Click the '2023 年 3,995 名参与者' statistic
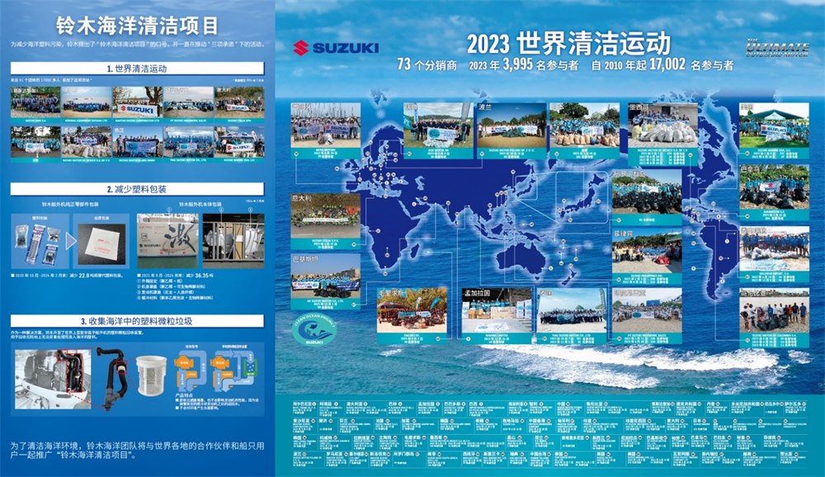Screen dimensions: 825x477 523,64
